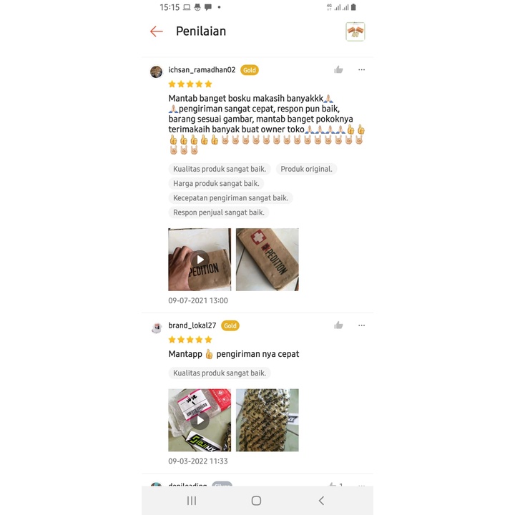Like ichsan_ramadhan02's review with the thumbs-up
The width and height of the screenshot is (515, 515).
click(338, 69)
